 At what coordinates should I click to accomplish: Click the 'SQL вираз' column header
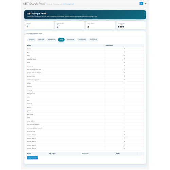tap(52, 154)
